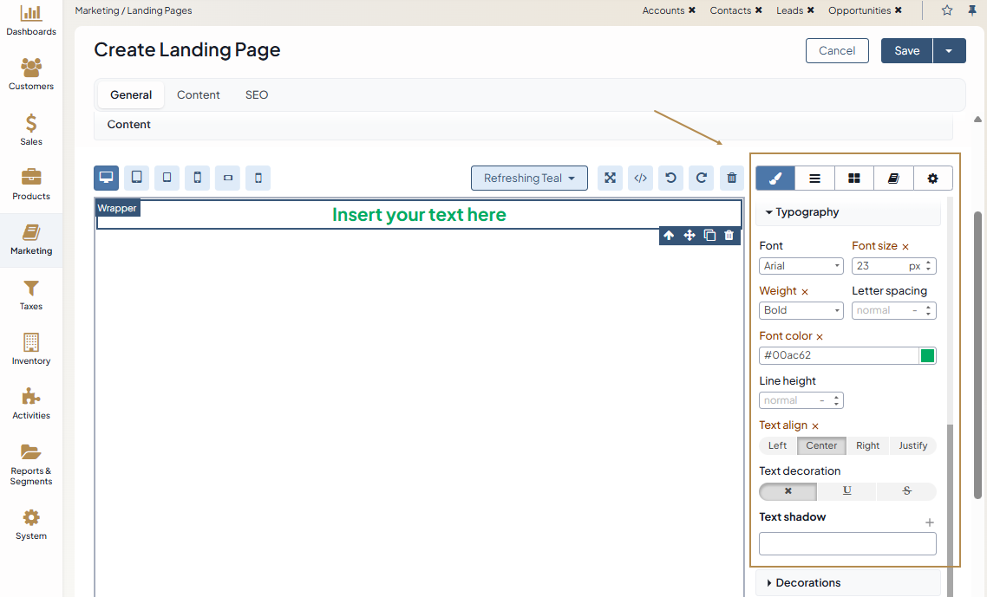The image size is (987, 597).
Task: Click the undo icon in editor toolbar
Action: (671, 178)
